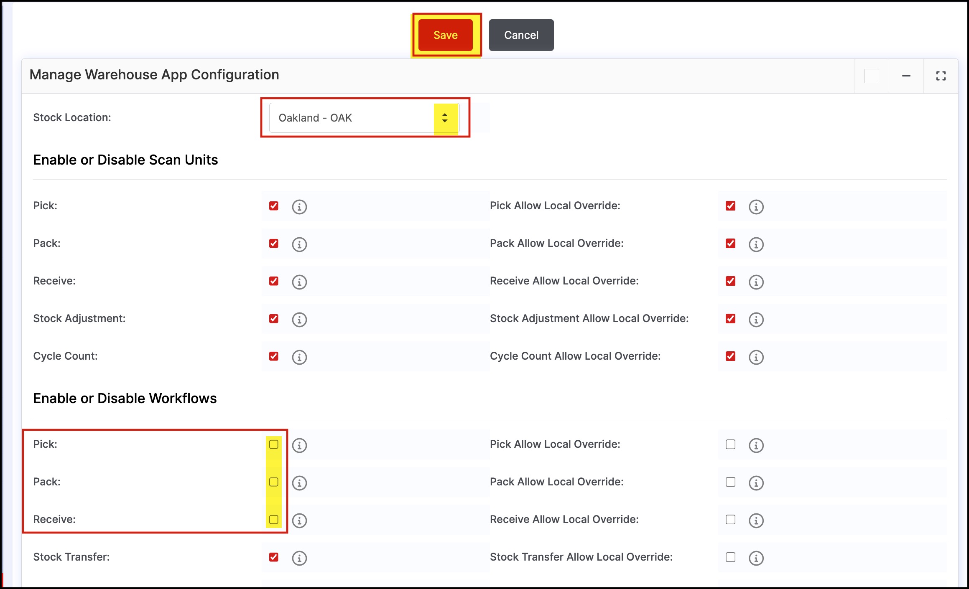Check Stock Transfer Allow Local Override
This screenshot has height=589, width=969.
[730, 557]
